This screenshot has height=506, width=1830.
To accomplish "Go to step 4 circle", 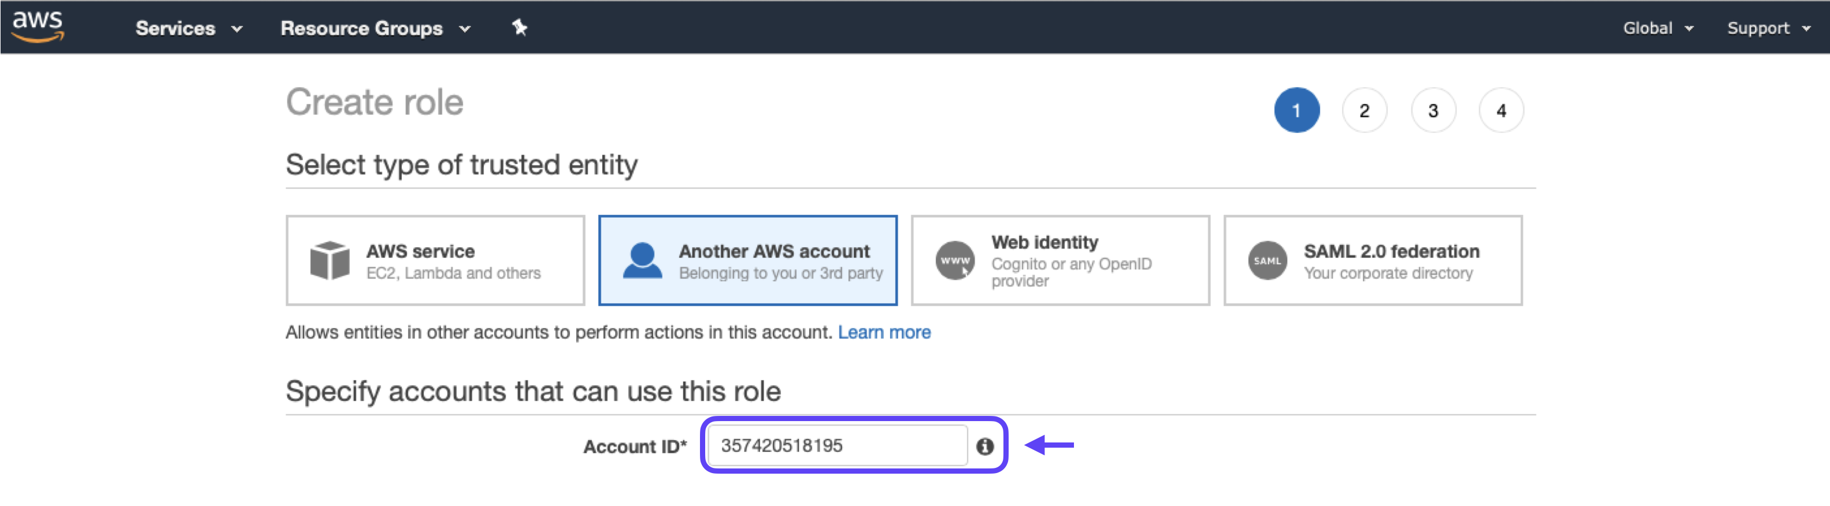I will click(x=1501, y=110).
